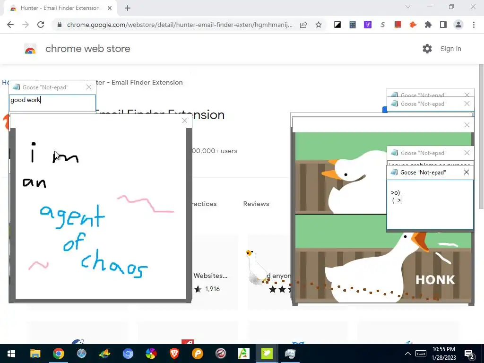Viewport: 484px width, 363px height.
Task: Click the ASCII goose text area in Not-epad
Action: [x=430, y=205]
